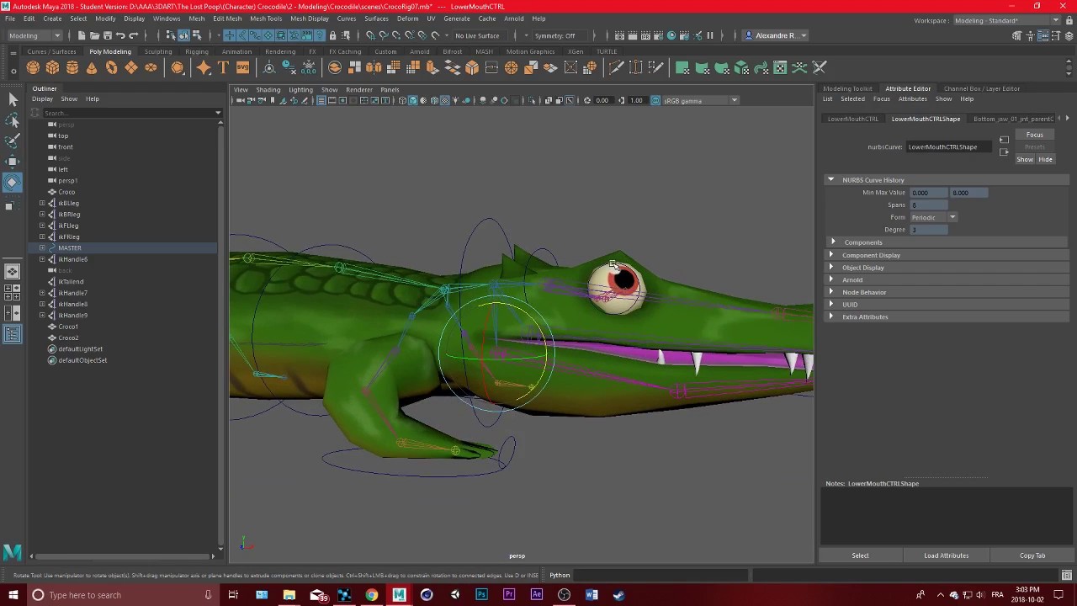Viewport: 1077px width, 606px height.
Task: Click the Polygon Type text tool
Action: 223,68
